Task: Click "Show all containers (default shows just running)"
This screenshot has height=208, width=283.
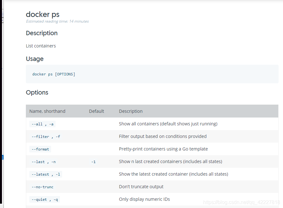Action: pos(168,124)
